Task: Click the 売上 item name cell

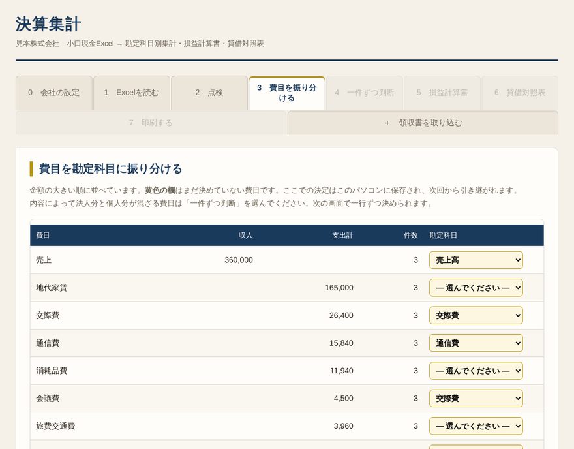Action: pos(44,260)
